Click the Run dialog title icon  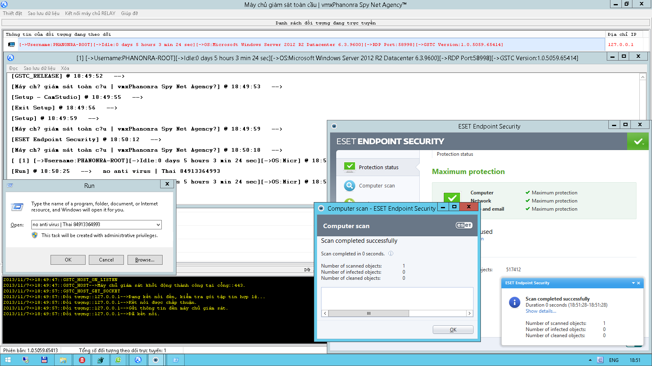[10, 185]
